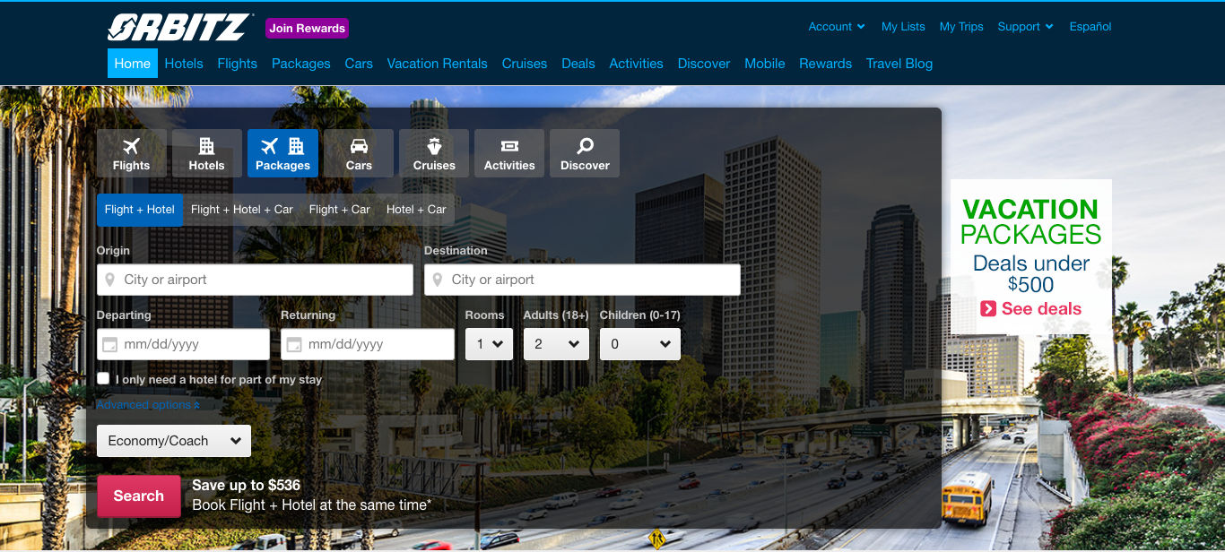Click 'Book Flight + Hotel at the same time' text

pos(311,505)
